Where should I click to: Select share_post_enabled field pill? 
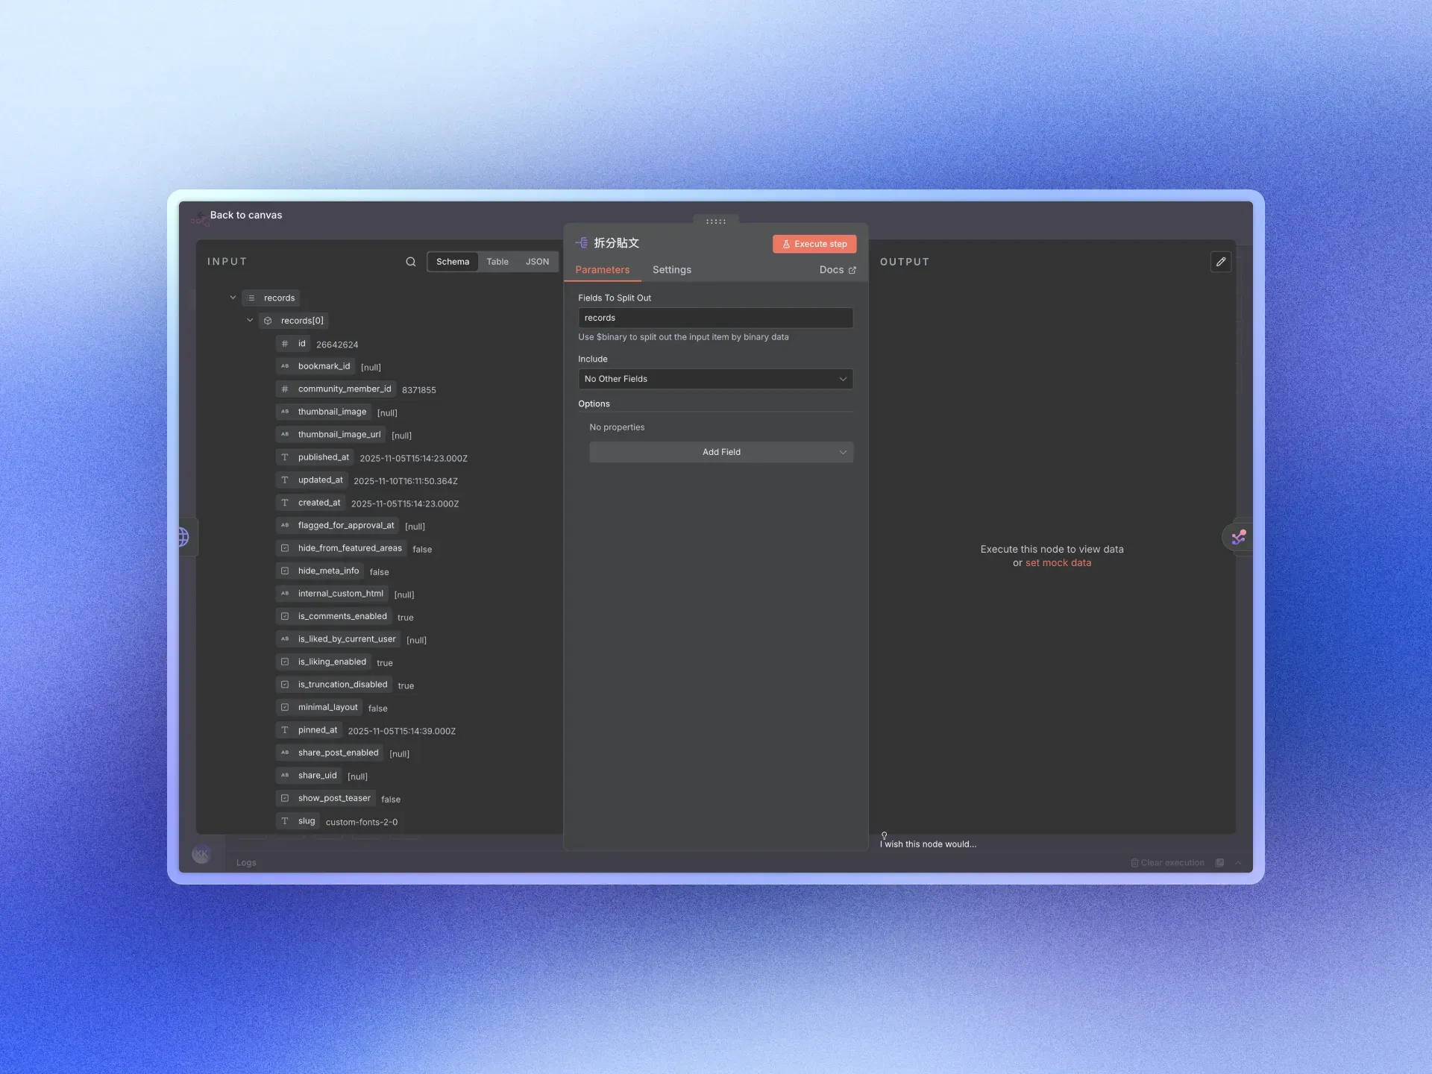[x=330, y=753]
